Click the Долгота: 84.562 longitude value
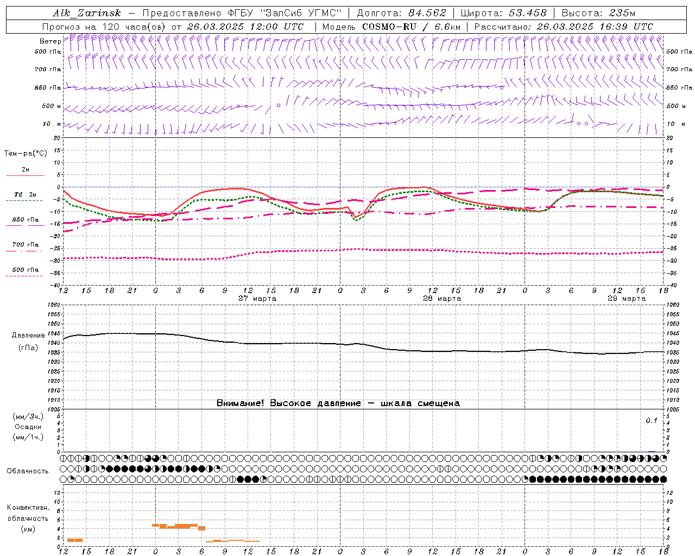The width and height of the screenshot is (695, 556). tap(401, 13)
